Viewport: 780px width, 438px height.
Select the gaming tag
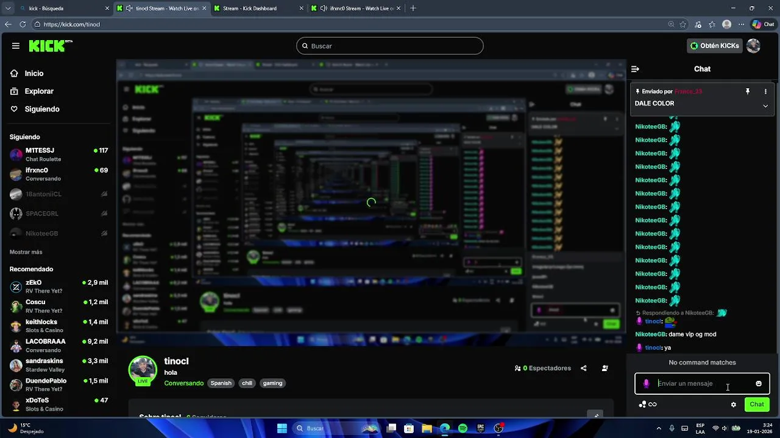[272, 383]
